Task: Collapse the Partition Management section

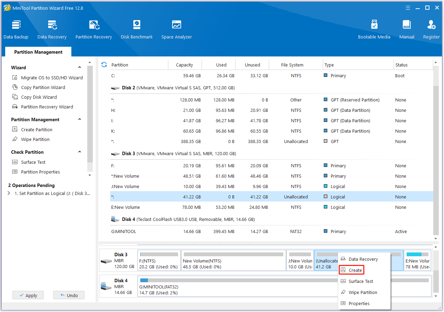Action: tap(80, 119)
